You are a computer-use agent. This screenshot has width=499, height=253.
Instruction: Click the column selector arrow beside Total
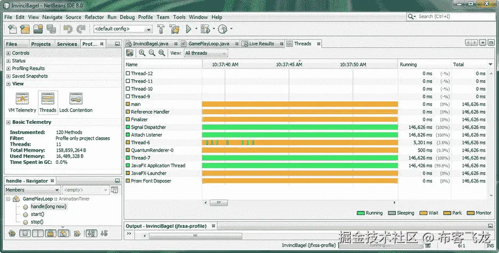point(490,64)
